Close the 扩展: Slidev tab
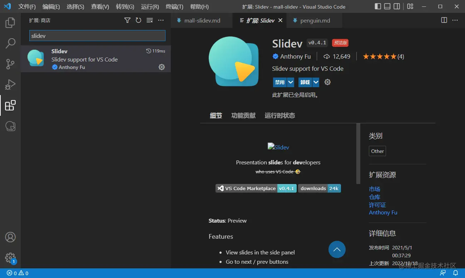The width and height of the screenshot is (465, 278). coord(280,20)
